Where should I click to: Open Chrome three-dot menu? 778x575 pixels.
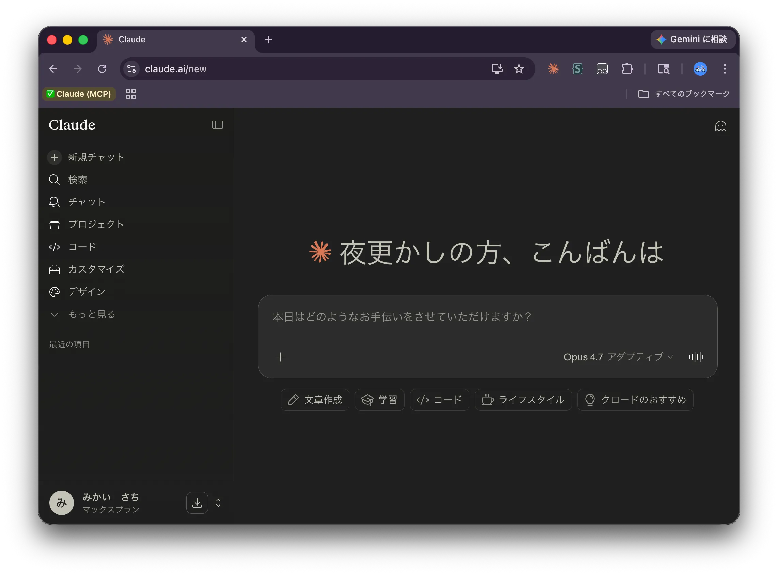[725, 69]
